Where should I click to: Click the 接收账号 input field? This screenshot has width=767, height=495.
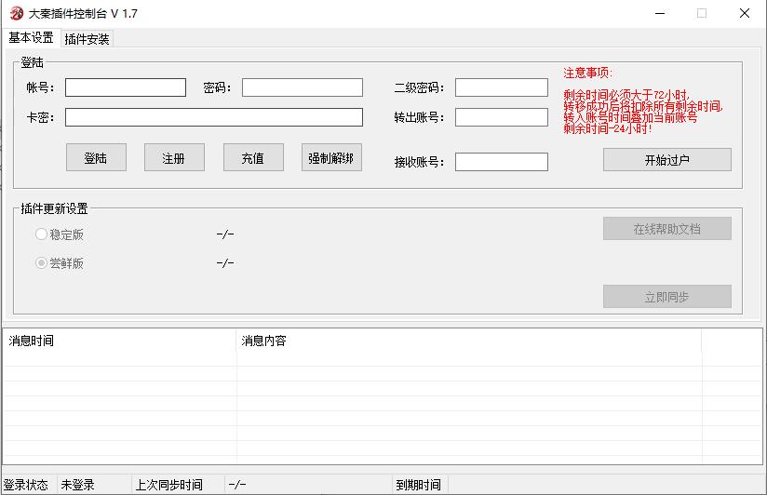(x=502, y=162)
